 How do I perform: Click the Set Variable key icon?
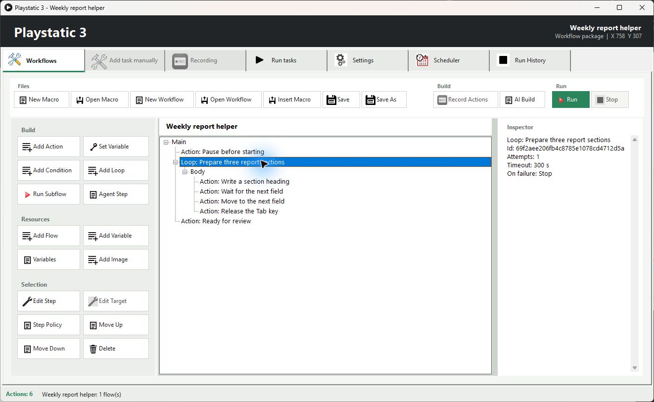pyautogui.click(x=94, y=147)
